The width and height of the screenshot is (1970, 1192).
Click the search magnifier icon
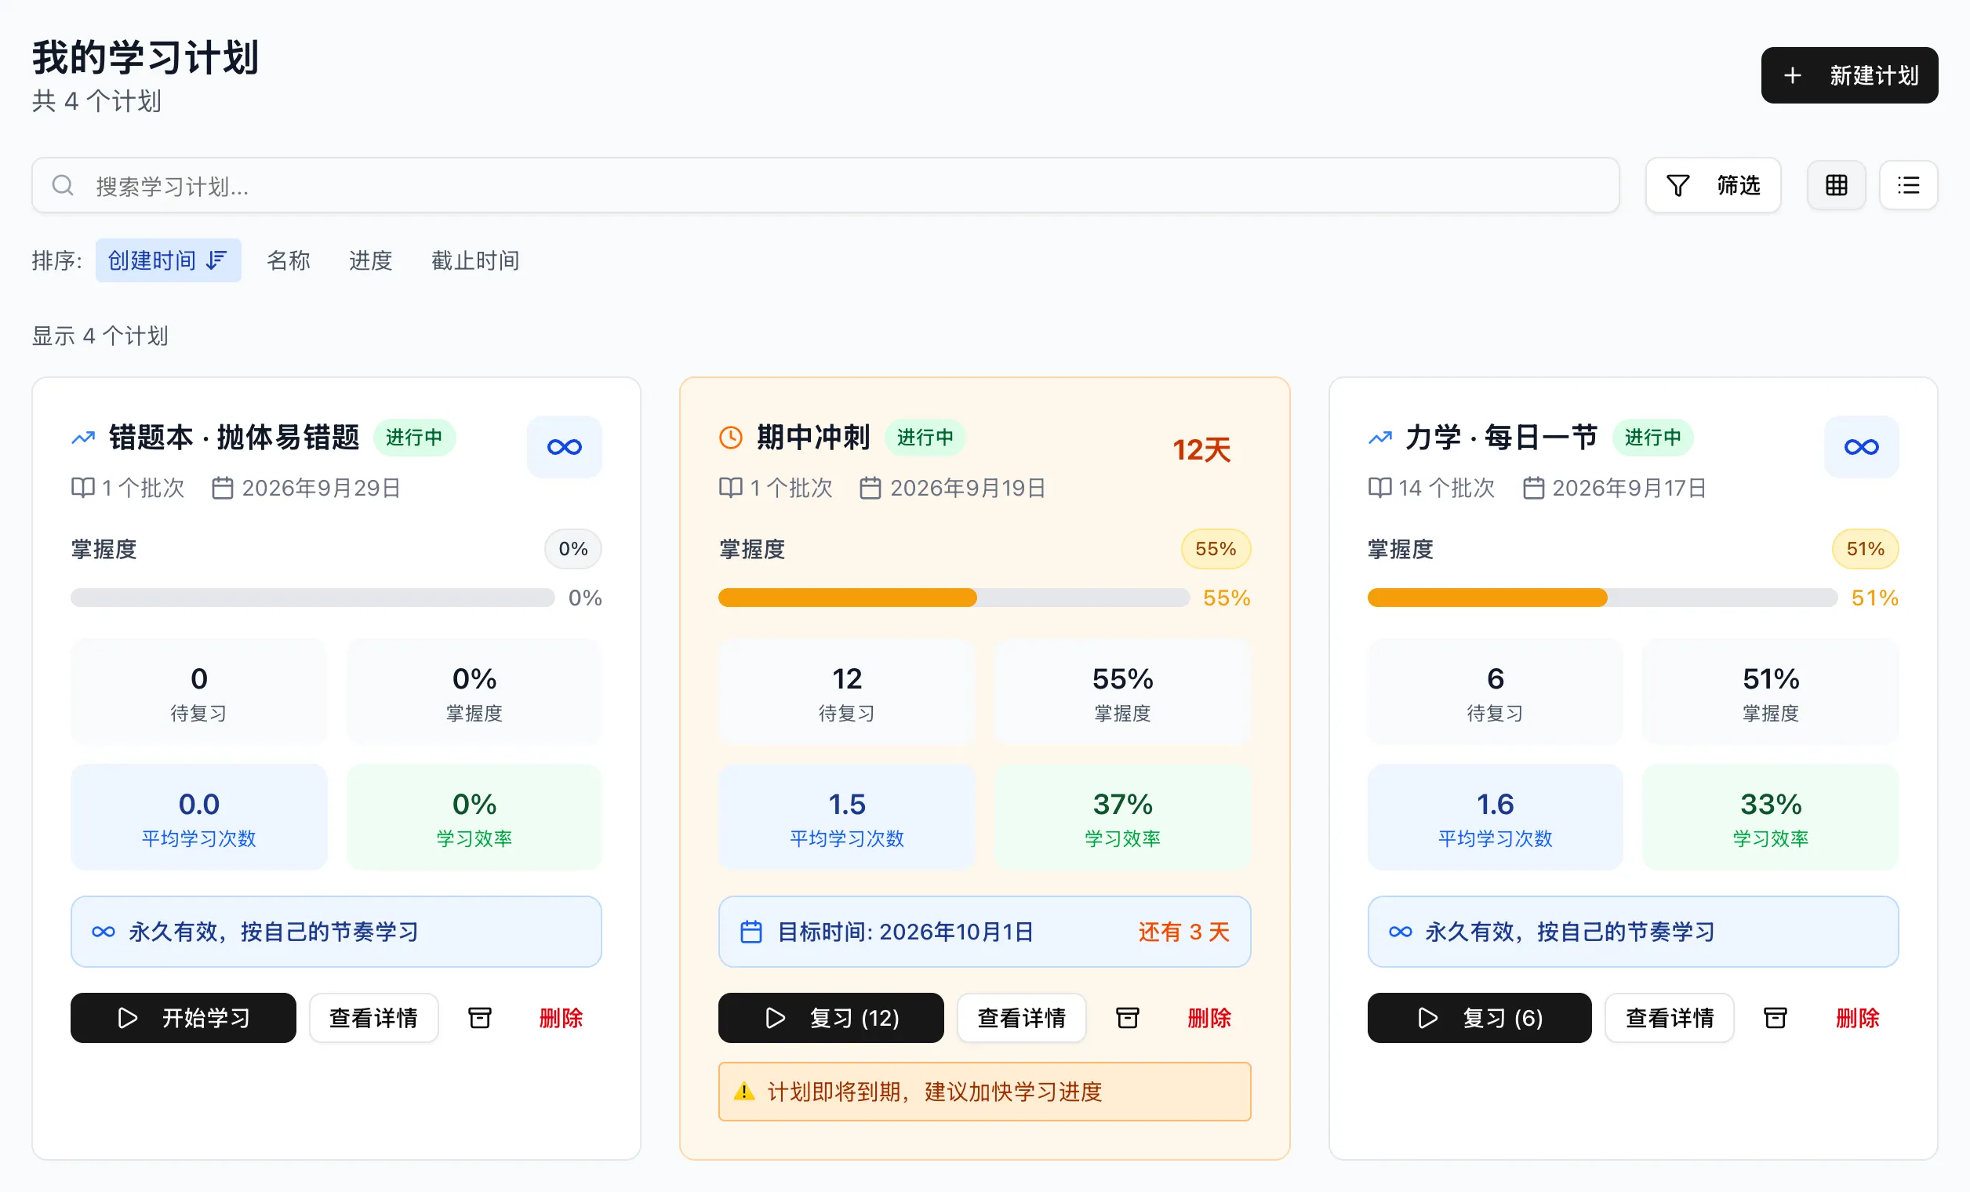coord(63,186)
